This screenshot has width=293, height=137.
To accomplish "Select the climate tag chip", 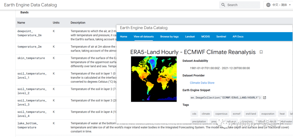I will [x=206, y=114].
